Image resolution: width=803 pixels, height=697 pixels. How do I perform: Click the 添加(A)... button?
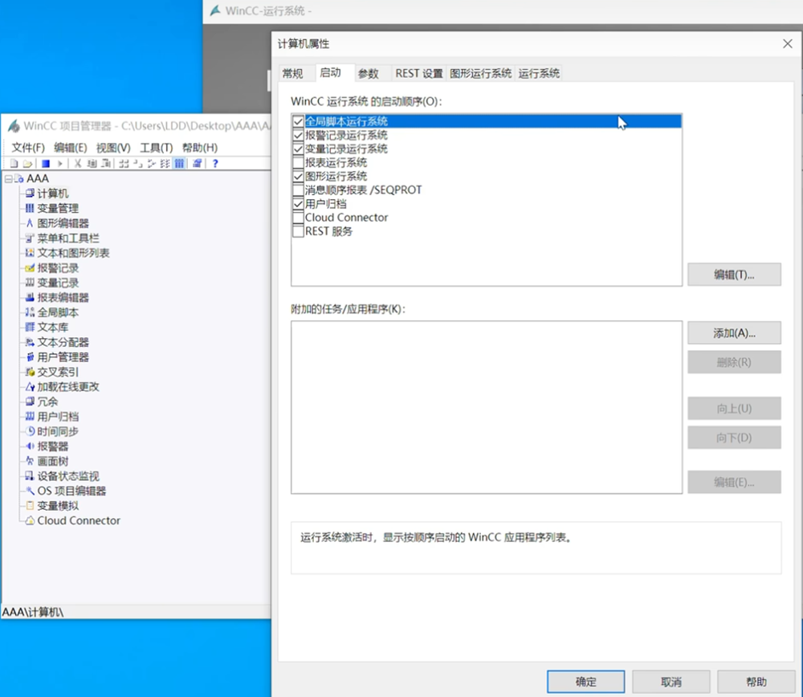tap(734, 332)
